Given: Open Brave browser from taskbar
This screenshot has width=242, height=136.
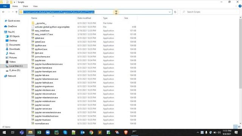Looking at the screenshot, I should click(126, 132).
